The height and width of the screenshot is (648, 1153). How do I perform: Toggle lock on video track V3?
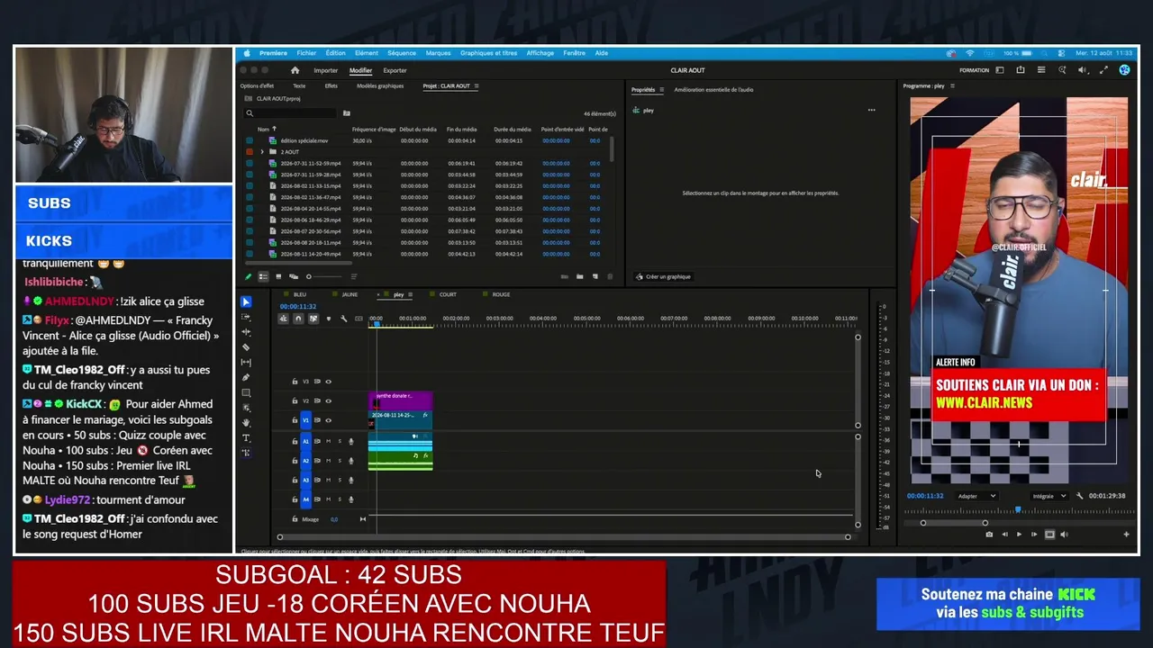click(295, 382)
